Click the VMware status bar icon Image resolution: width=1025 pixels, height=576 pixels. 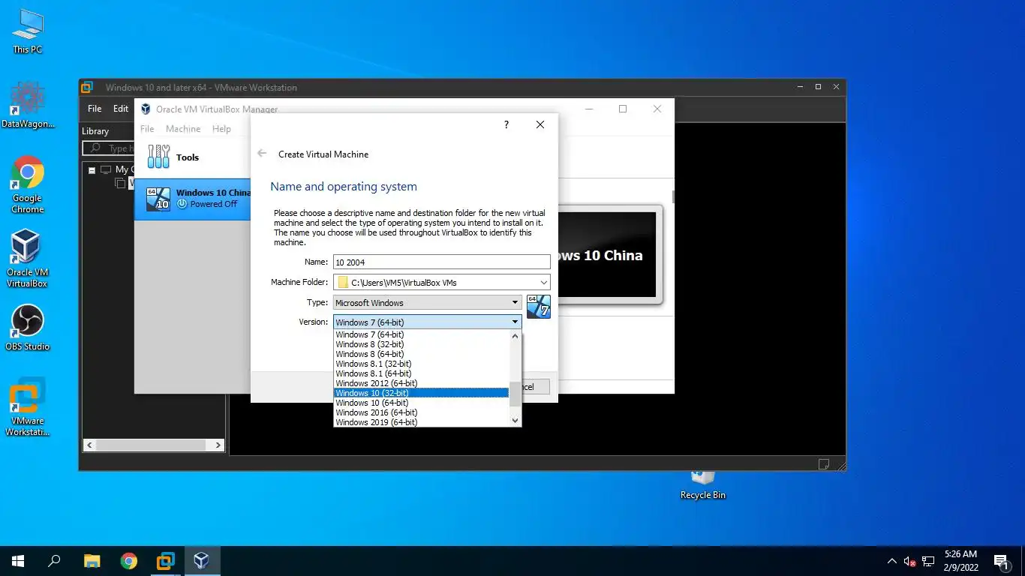tap(823, 463)
